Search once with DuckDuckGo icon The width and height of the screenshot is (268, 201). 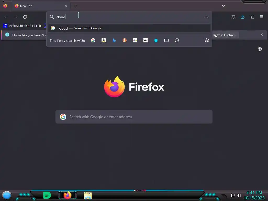(124, 40)
